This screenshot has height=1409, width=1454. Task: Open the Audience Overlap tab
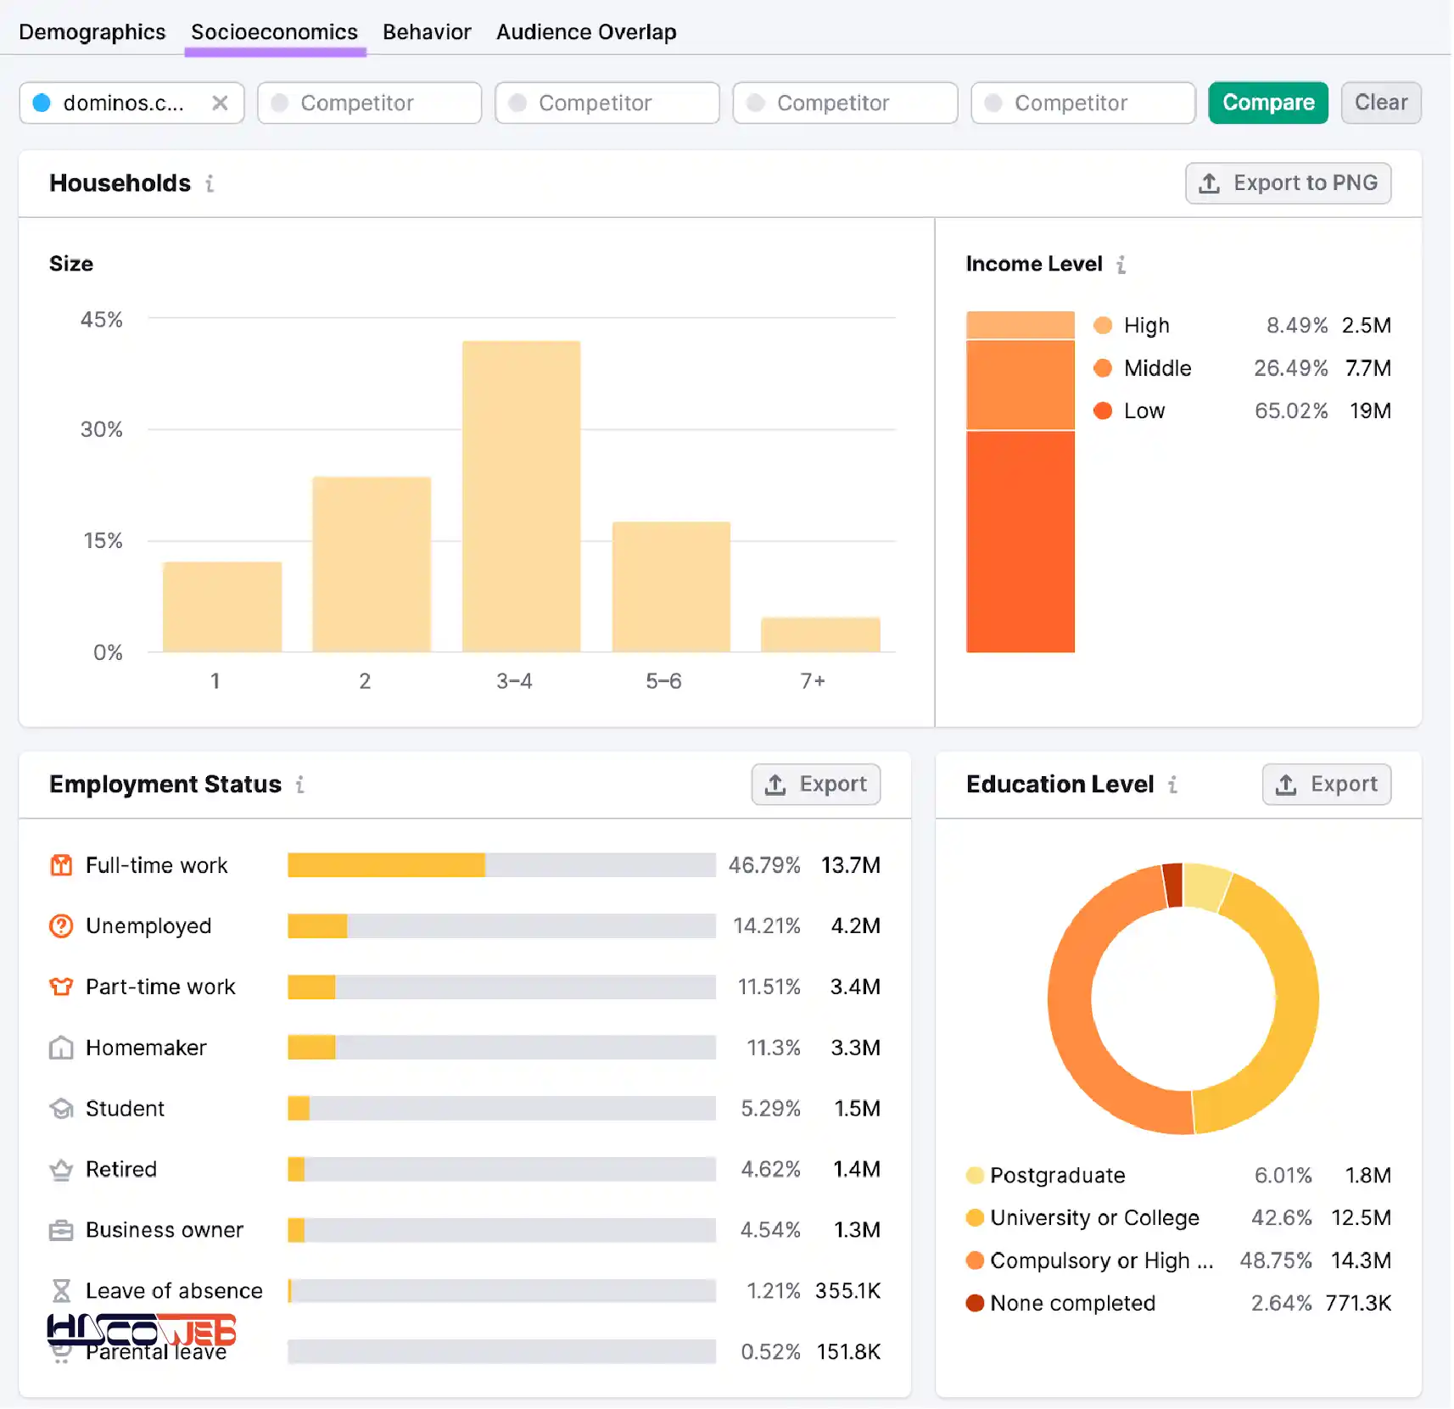[x=586, y=32]
